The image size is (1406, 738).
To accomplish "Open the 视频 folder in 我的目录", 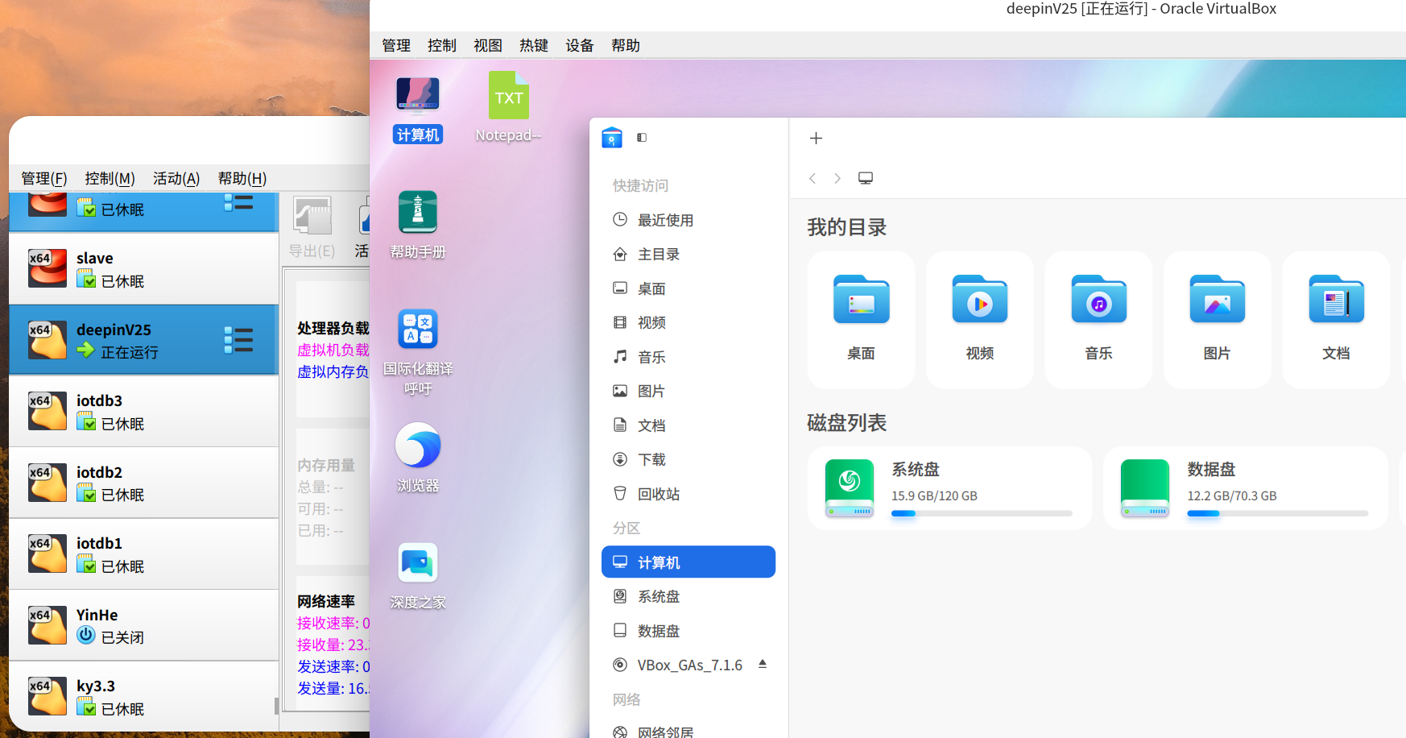I will (x=980, y=320).
